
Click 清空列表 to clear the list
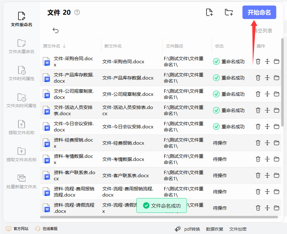(263, 30)
